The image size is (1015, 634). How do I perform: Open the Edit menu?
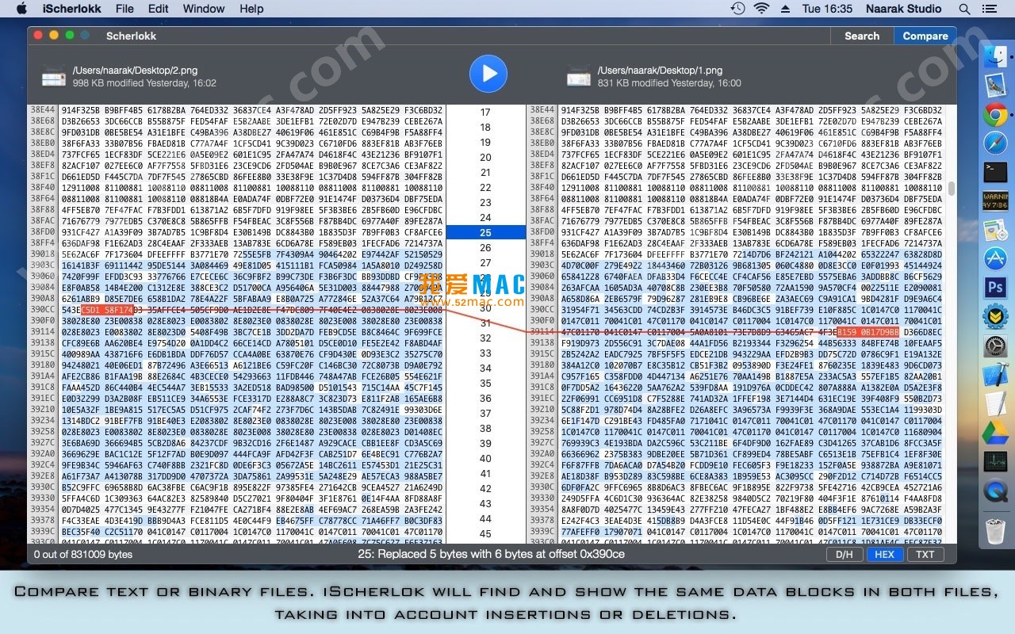pos(159,9)
